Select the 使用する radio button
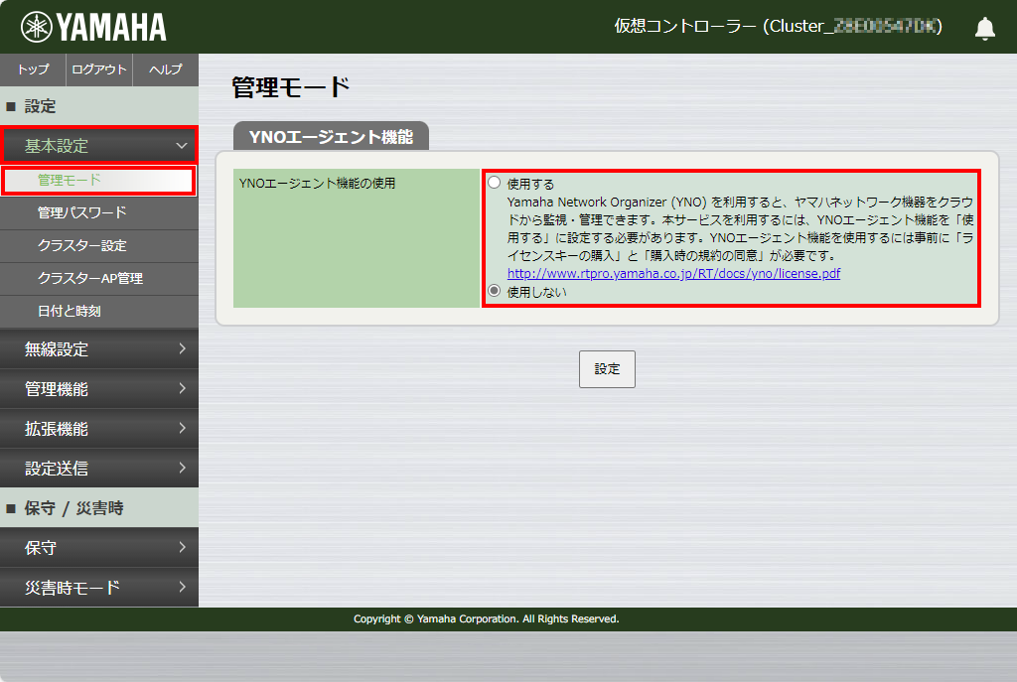The height and width of the screenshot is (682, 1017). [495, 183]
